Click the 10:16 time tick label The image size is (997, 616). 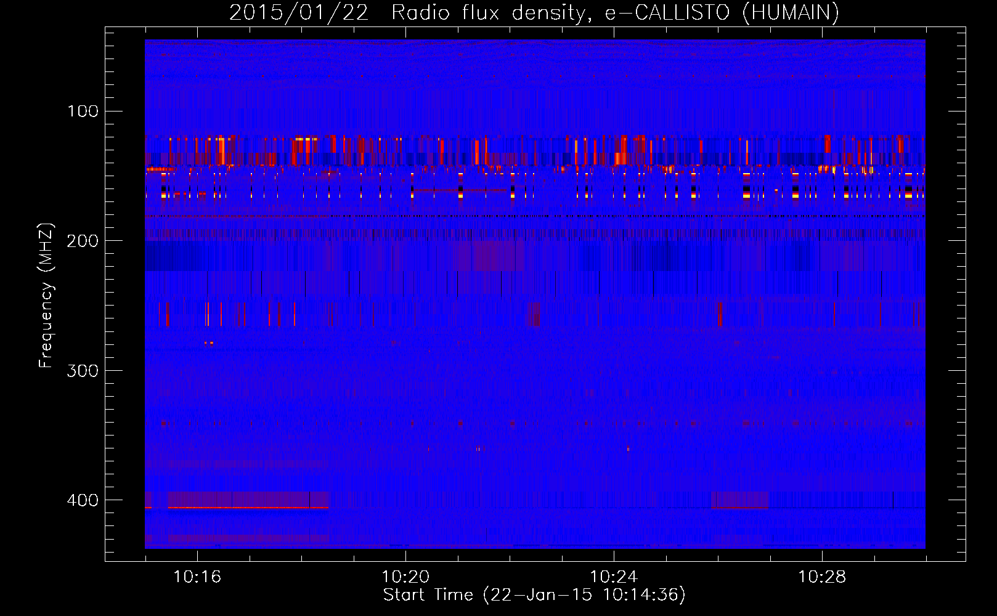197,577
